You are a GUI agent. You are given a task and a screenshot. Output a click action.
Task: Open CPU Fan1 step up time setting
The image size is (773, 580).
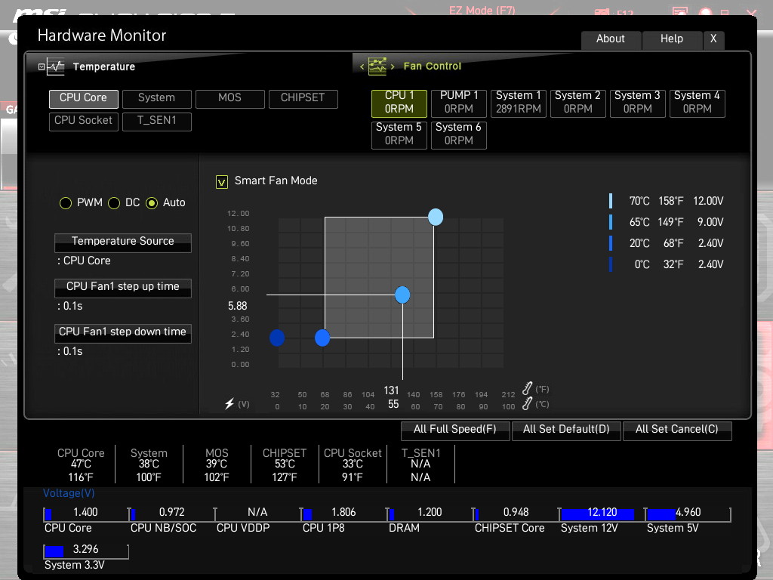[x=123, y=288]
